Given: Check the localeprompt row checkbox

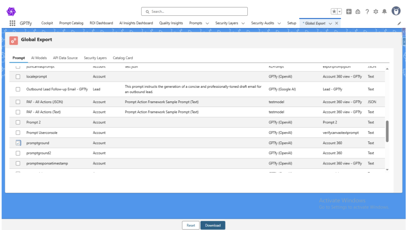Looking at the screenshot, I should 18,77.
